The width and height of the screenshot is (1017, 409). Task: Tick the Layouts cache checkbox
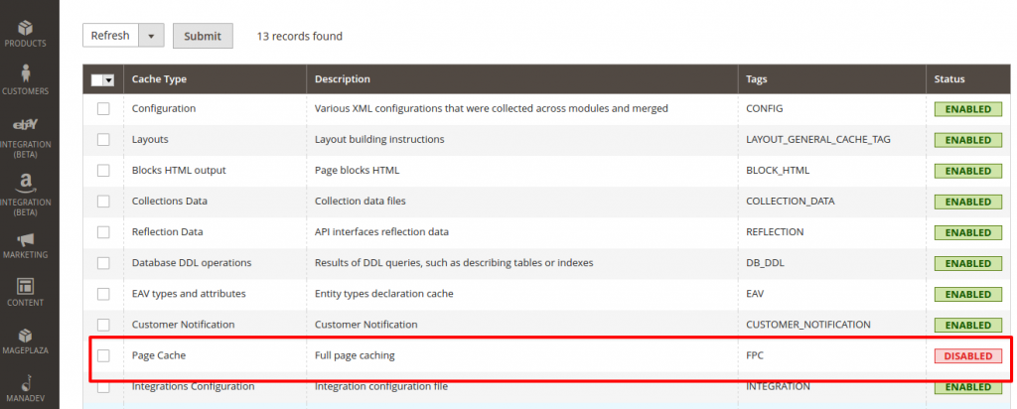coord(103,140)
